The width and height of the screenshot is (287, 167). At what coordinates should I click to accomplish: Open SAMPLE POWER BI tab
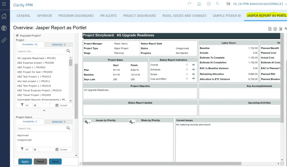(227, 16)
